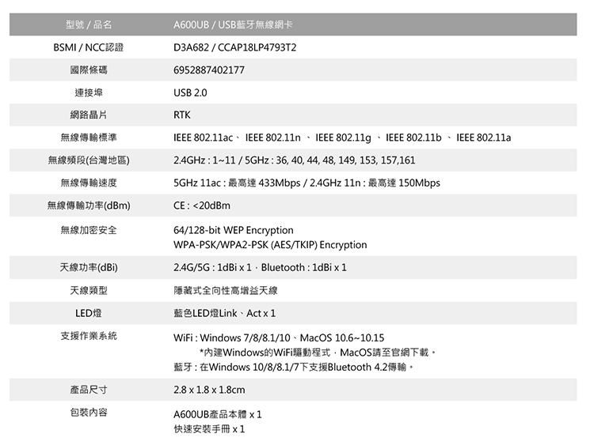Select the 型號 / 品名 header label

tap(89, 25)
